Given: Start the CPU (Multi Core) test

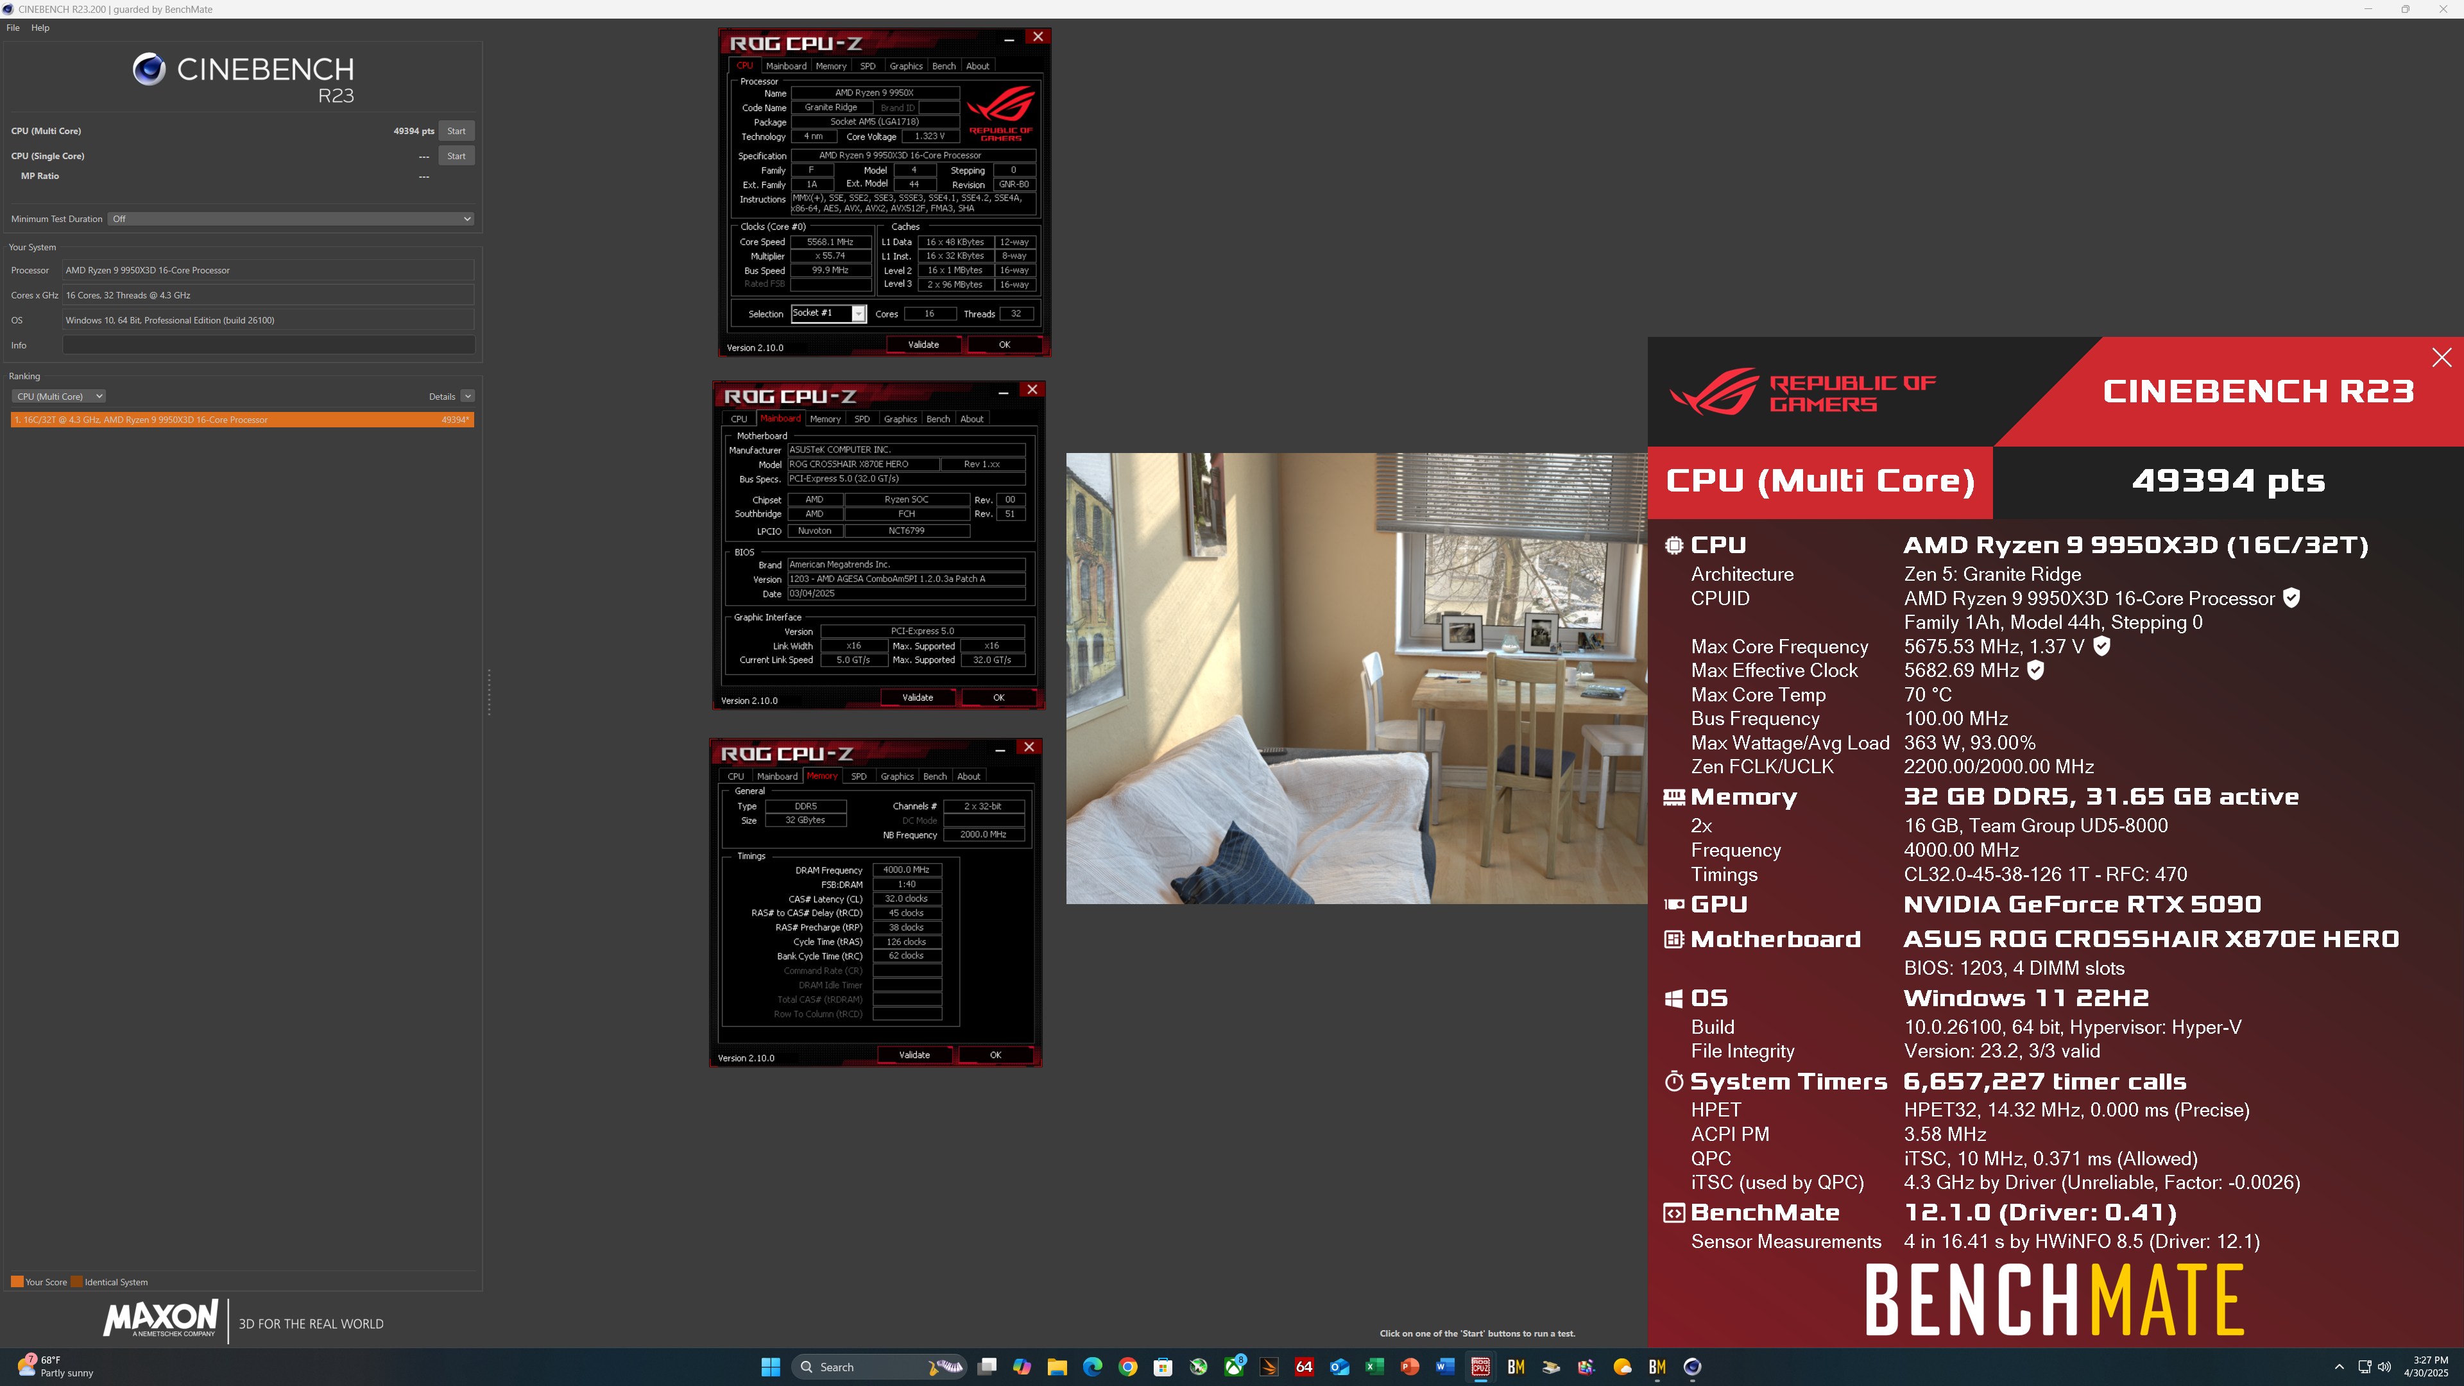Looking at the screenshot, I should point(456,131).
